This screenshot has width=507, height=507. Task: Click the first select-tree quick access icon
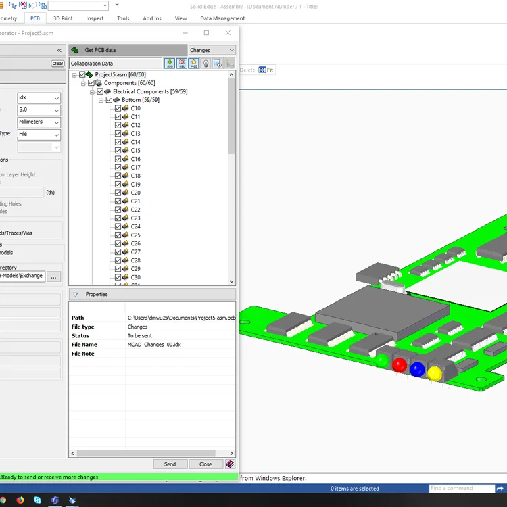click(13, 5)
